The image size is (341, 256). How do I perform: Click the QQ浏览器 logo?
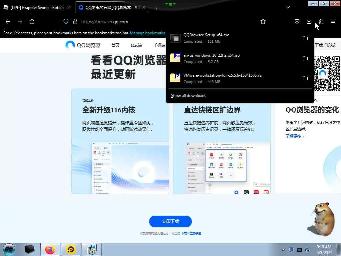click(x=83, y=45)
